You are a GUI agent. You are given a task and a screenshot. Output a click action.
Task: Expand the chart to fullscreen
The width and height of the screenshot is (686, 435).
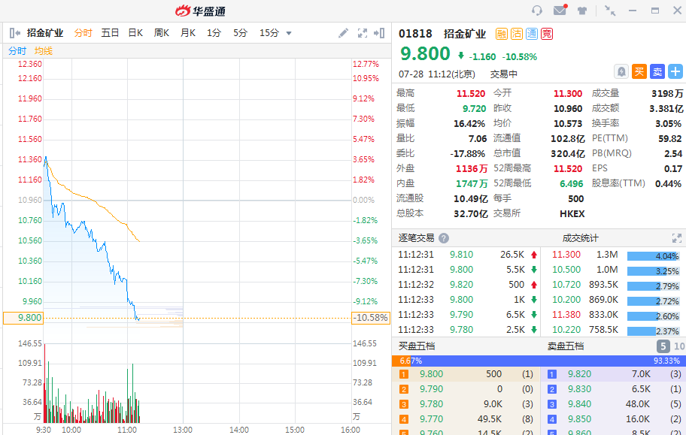363,33
